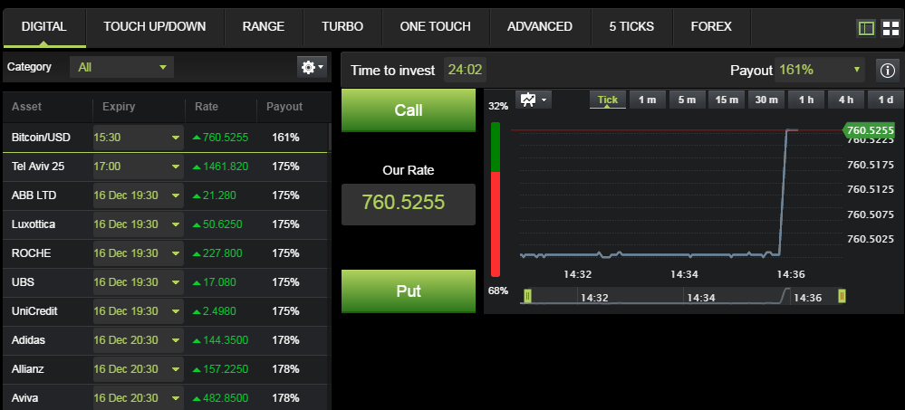This screenshot has width=905, height=410.
Task: Open Adidas expiry dropdown
Action: click(x=138, y=340)
